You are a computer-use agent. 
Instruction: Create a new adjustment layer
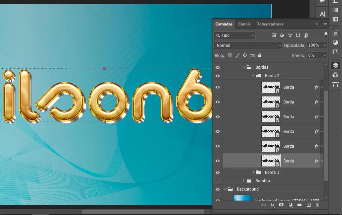tap(290, 205)
